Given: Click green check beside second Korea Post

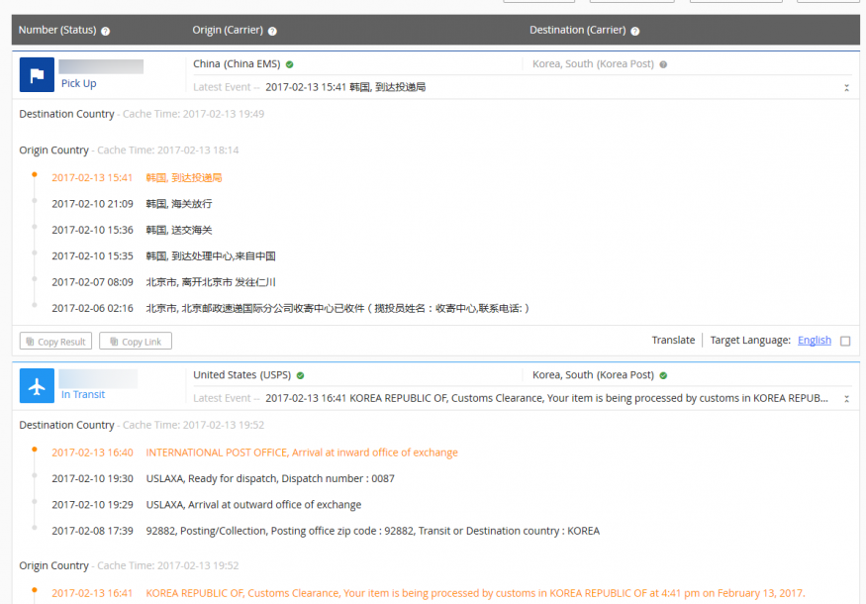Looking at the screenshot, I should click(x=663, y=375).
